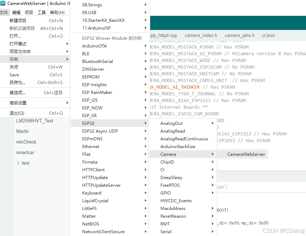The height and width of the screenshot is (236, 306).
Task: Click Save in the file menu
Action: point(35,75)
